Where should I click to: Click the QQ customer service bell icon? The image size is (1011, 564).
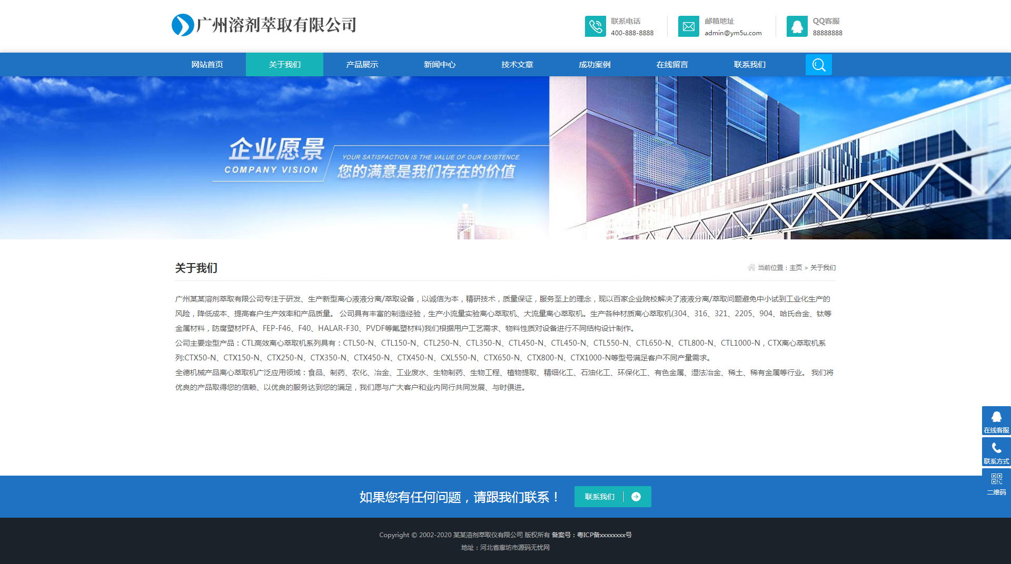point(797,26)
